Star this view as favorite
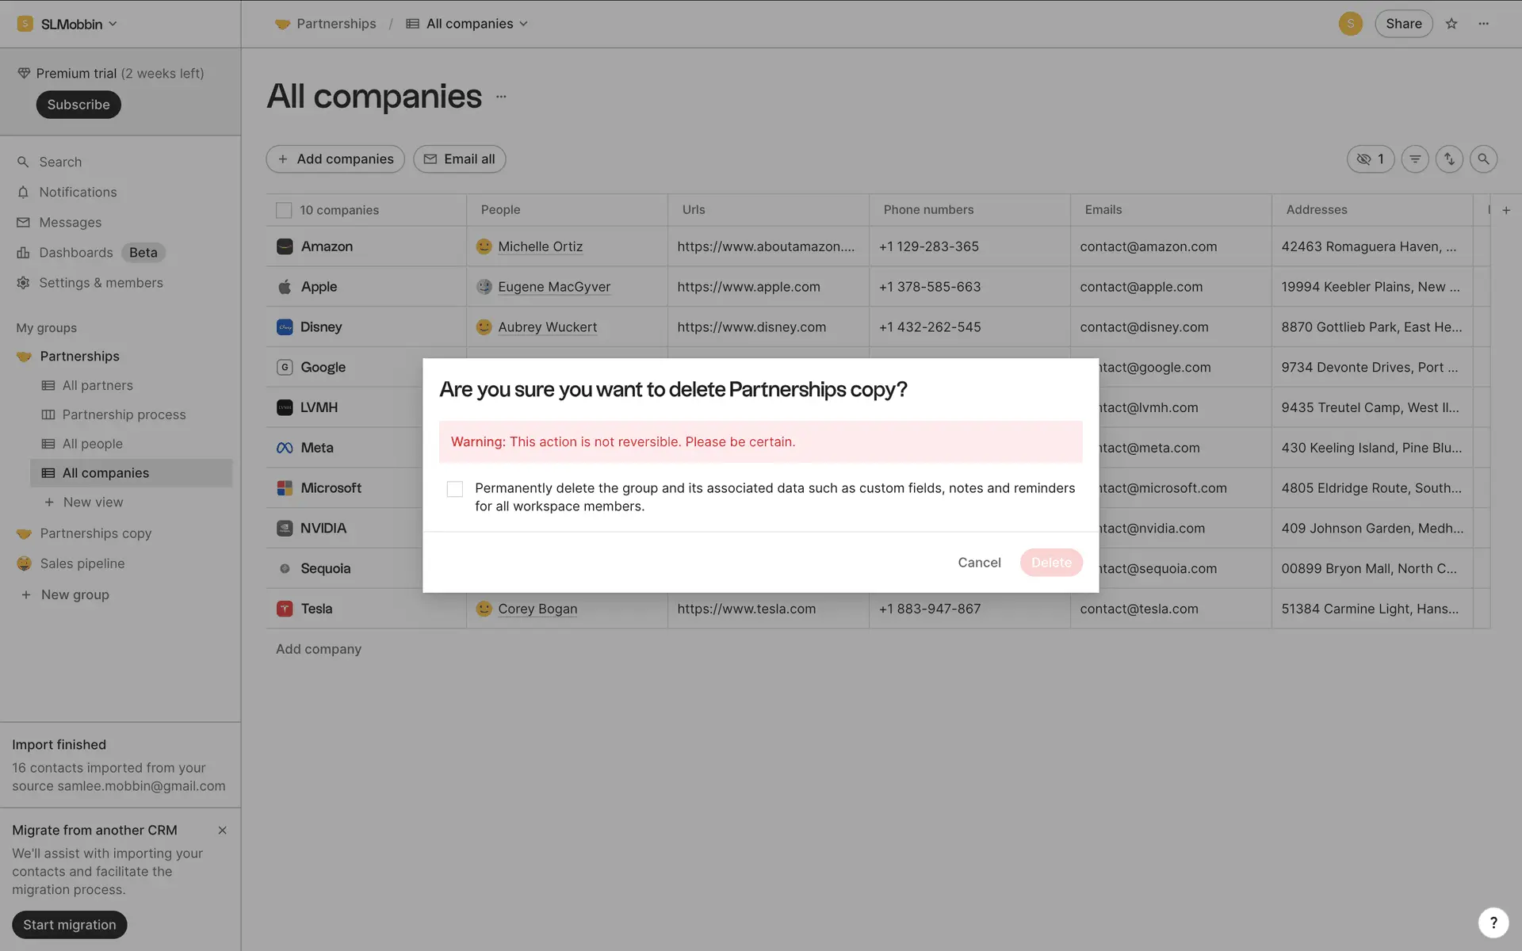Image resolution: width=1522 pixels, height=951 pixels. coord(1451,24)
